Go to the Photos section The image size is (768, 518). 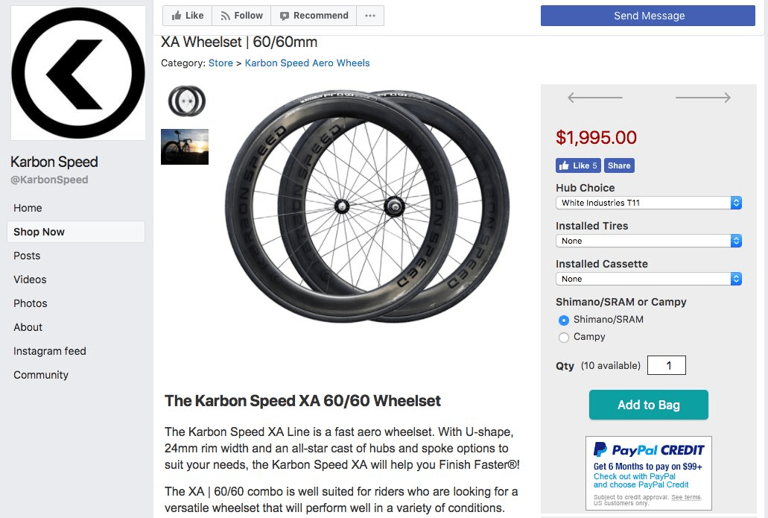(x=30, y=303)
